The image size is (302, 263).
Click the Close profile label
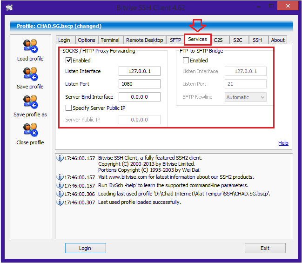(x=30, y=142)
